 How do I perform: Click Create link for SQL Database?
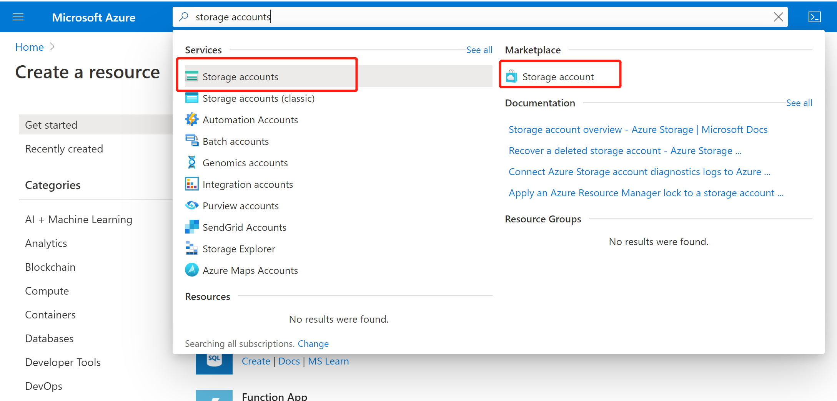coord(256,361)
